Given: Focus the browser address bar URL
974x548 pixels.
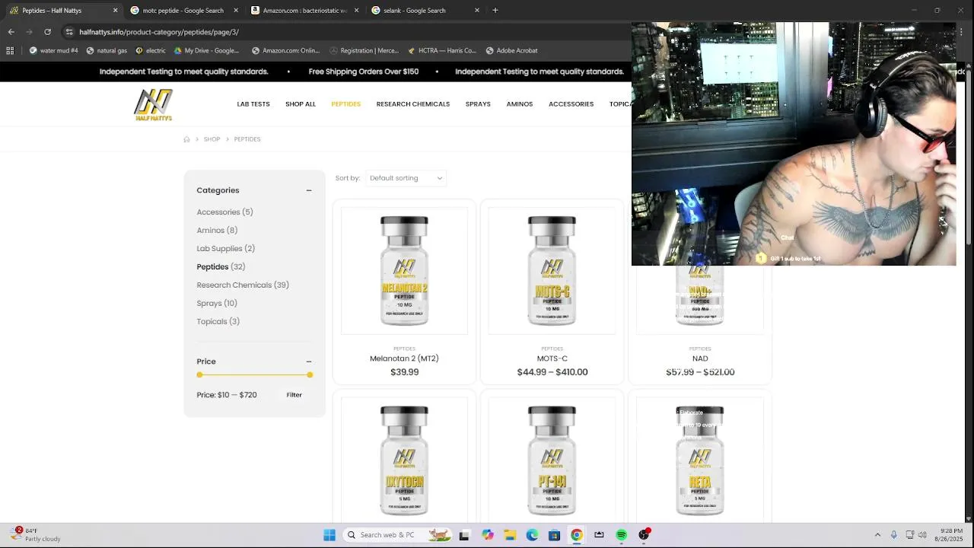Looking at the screenshot, I should (159, 32).
